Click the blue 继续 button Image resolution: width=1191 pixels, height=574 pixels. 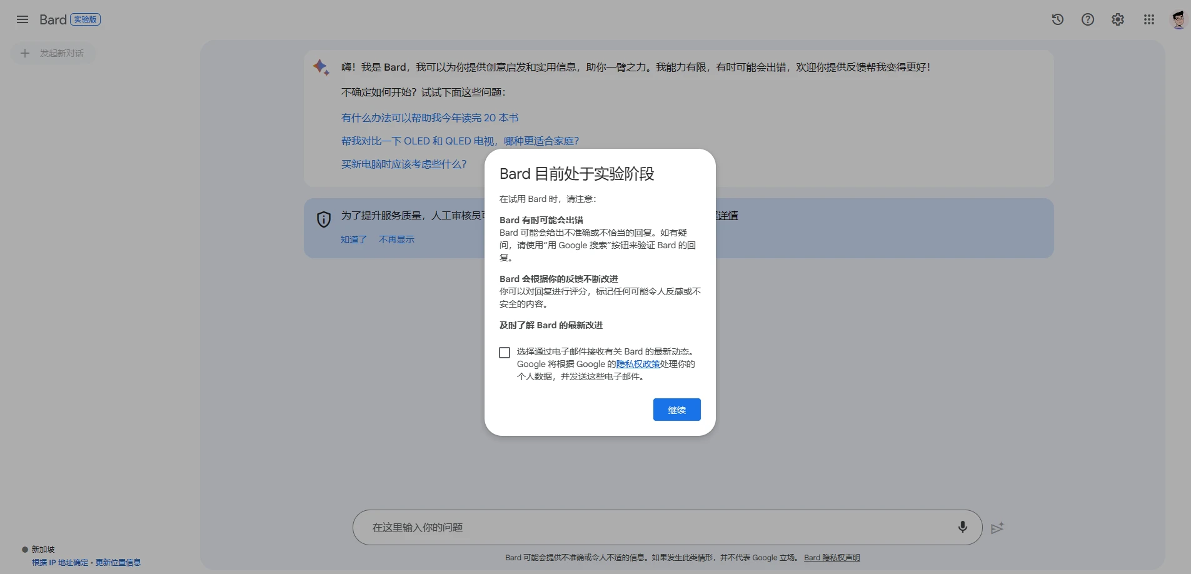tap(676, 410)
